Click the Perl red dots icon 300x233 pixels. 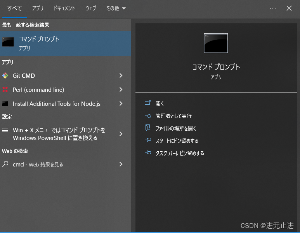(5, 89)
